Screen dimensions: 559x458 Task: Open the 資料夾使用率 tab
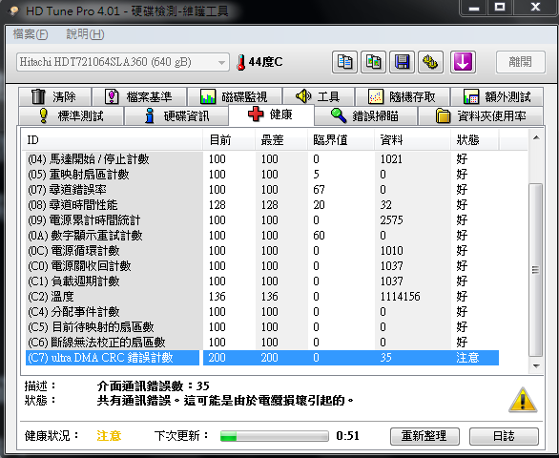[x=481, y=115]
